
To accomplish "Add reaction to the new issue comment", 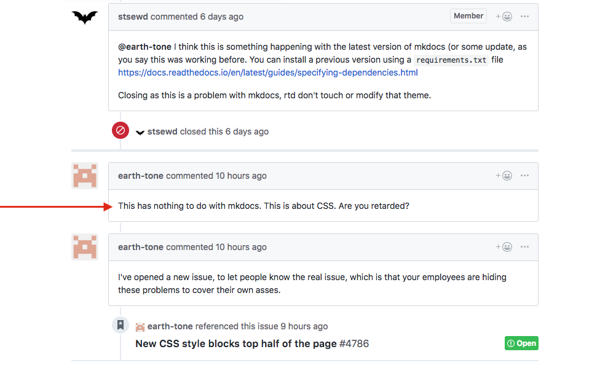I will [504, 247].
